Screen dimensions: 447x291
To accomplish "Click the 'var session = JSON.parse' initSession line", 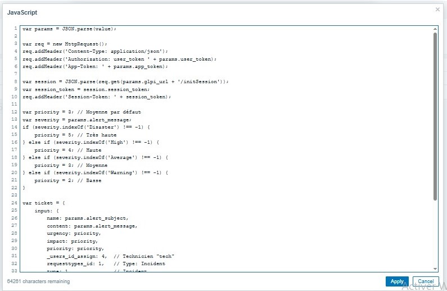I will (125, 81).
